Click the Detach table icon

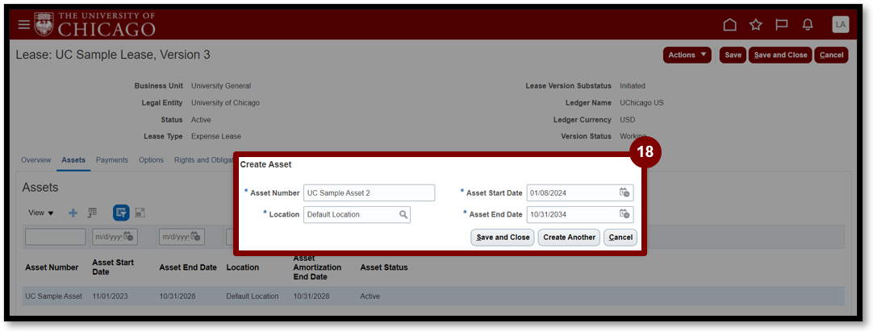[x=140, y=212]
